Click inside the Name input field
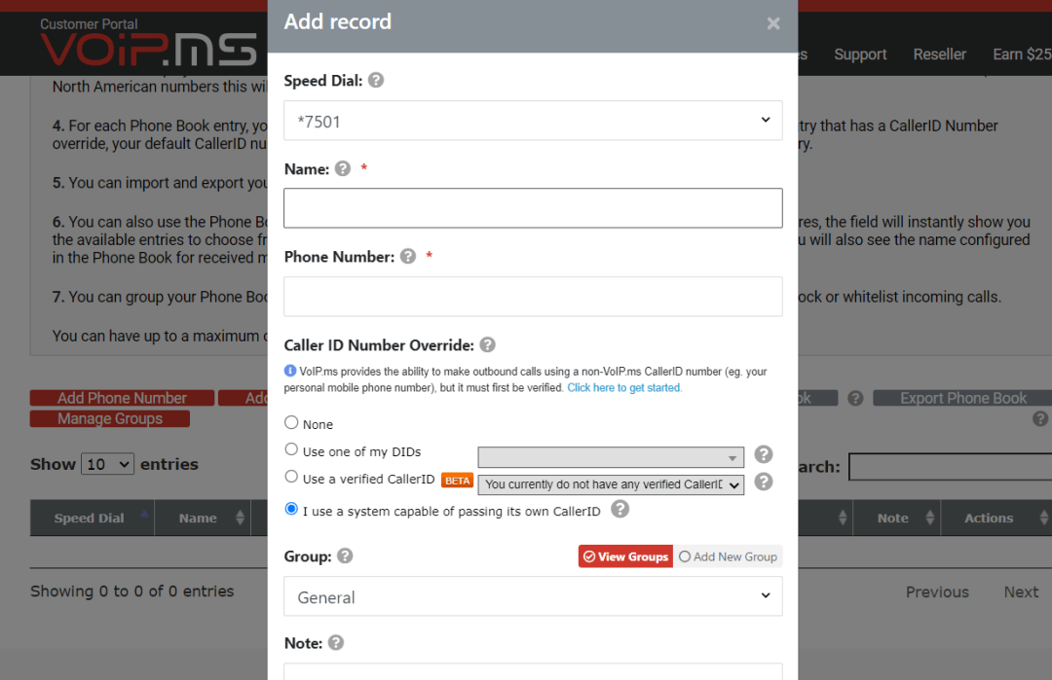Screen dimensions: 1052x680 [533, 208]
